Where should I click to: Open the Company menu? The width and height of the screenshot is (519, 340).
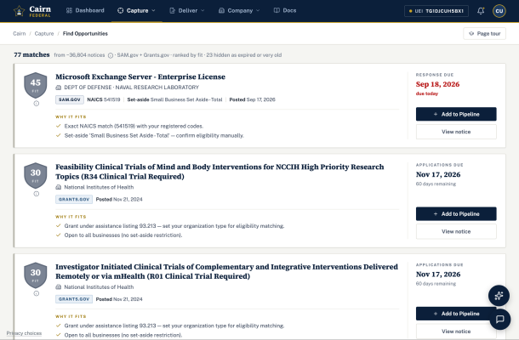pos(239,10)
